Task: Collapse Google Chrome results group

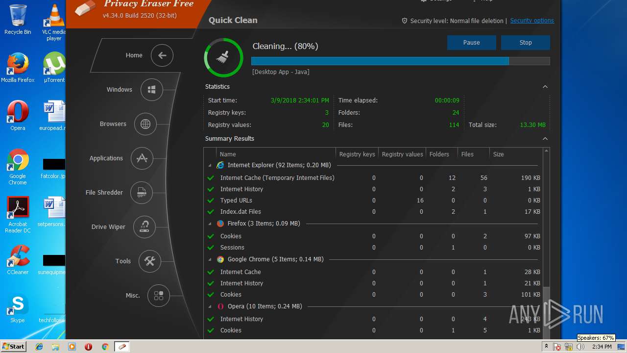Action: coord(210,260)
